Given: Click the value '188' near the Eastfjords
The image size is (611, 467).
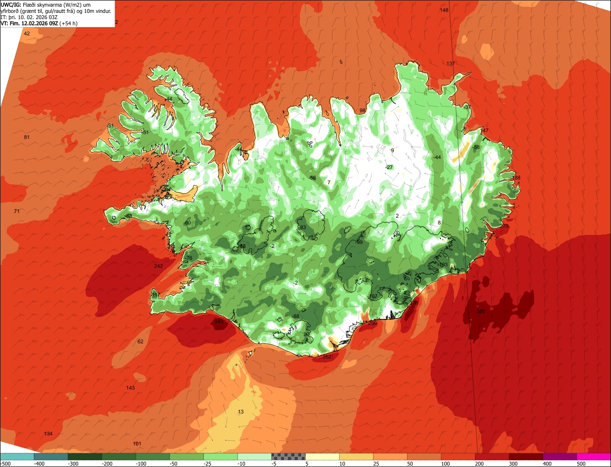Looking at the screenshot, I should tap(516, 178).
